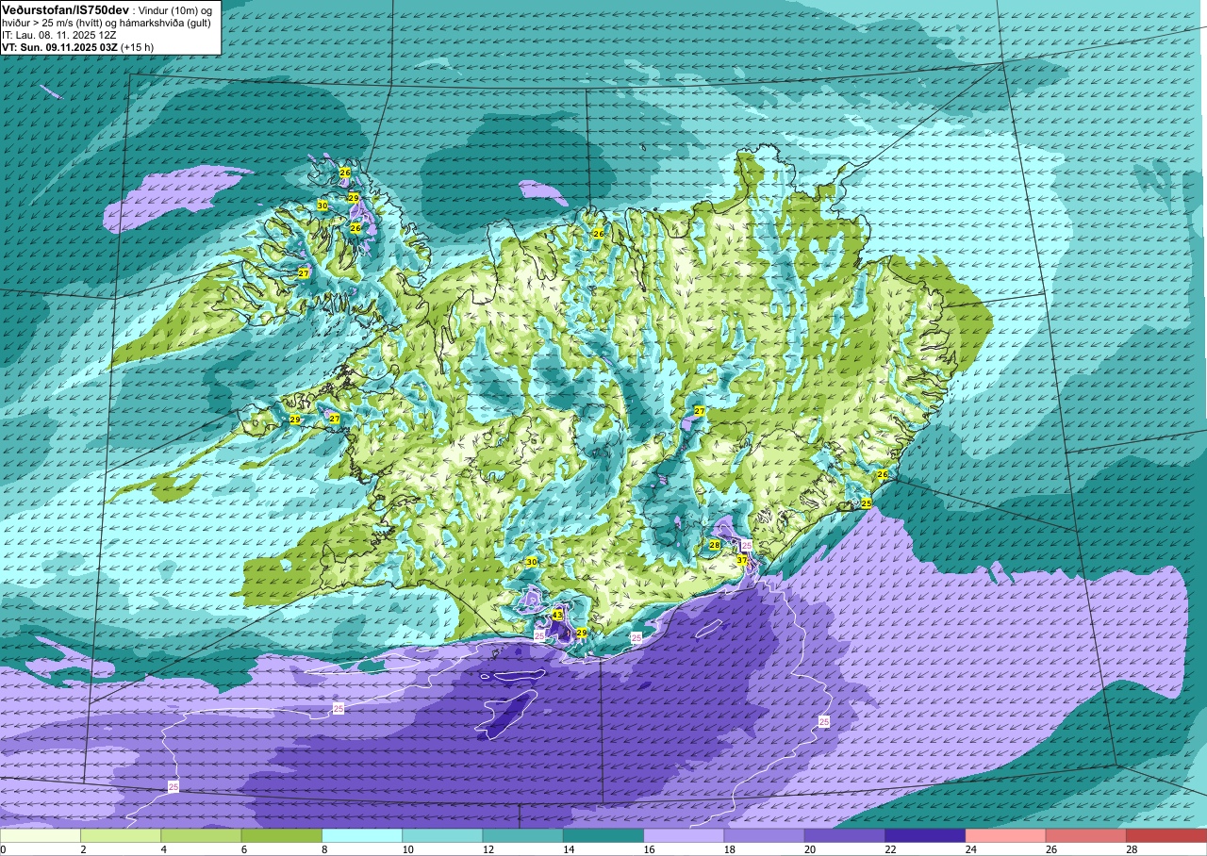The image size is (1207, 856).
Task: Click the 18–20 m/s light purple legend swatch
Action: (764, 835)
